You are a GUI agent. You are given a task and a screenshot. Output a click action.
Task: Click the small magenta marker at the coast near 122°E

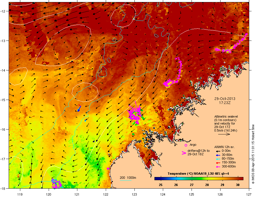[x=108, y=169]
